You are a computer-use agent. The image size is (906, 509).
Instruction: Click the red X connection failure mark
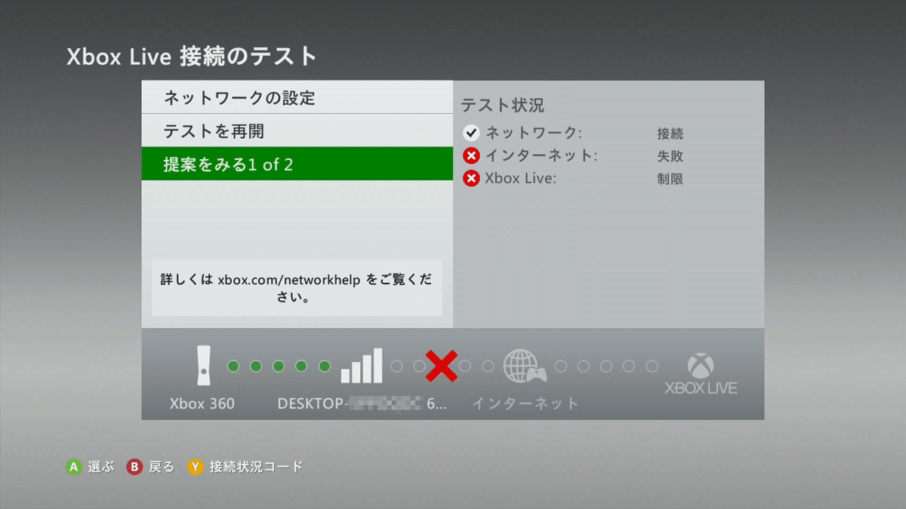[x=442, y=366]
